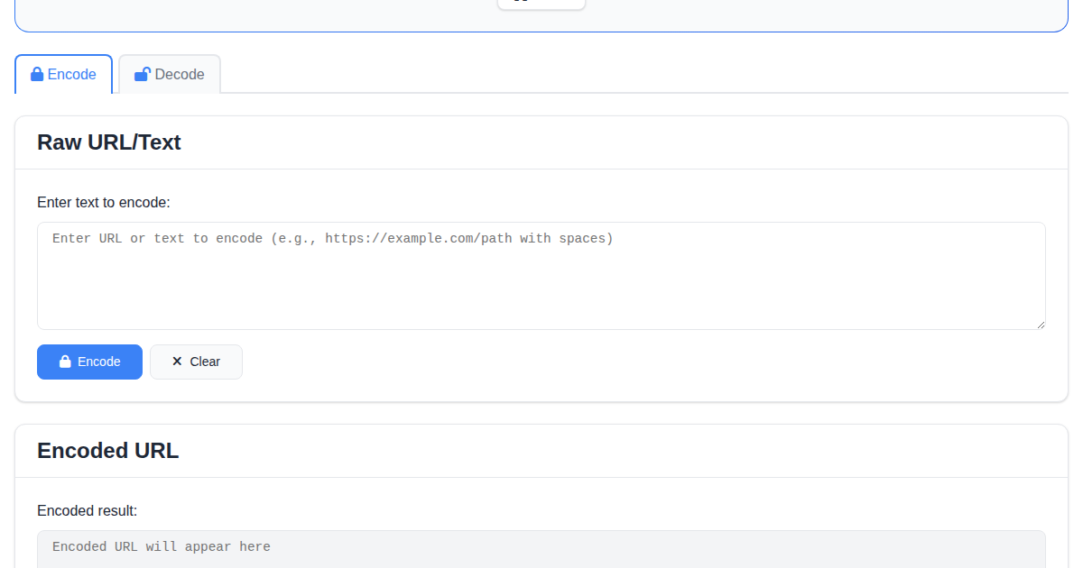Image resolution: width=1083 pixels, height=568 pixels.
Task: Click the 'Raw URL/Text' section heading
Action: [x=109, y=142]
